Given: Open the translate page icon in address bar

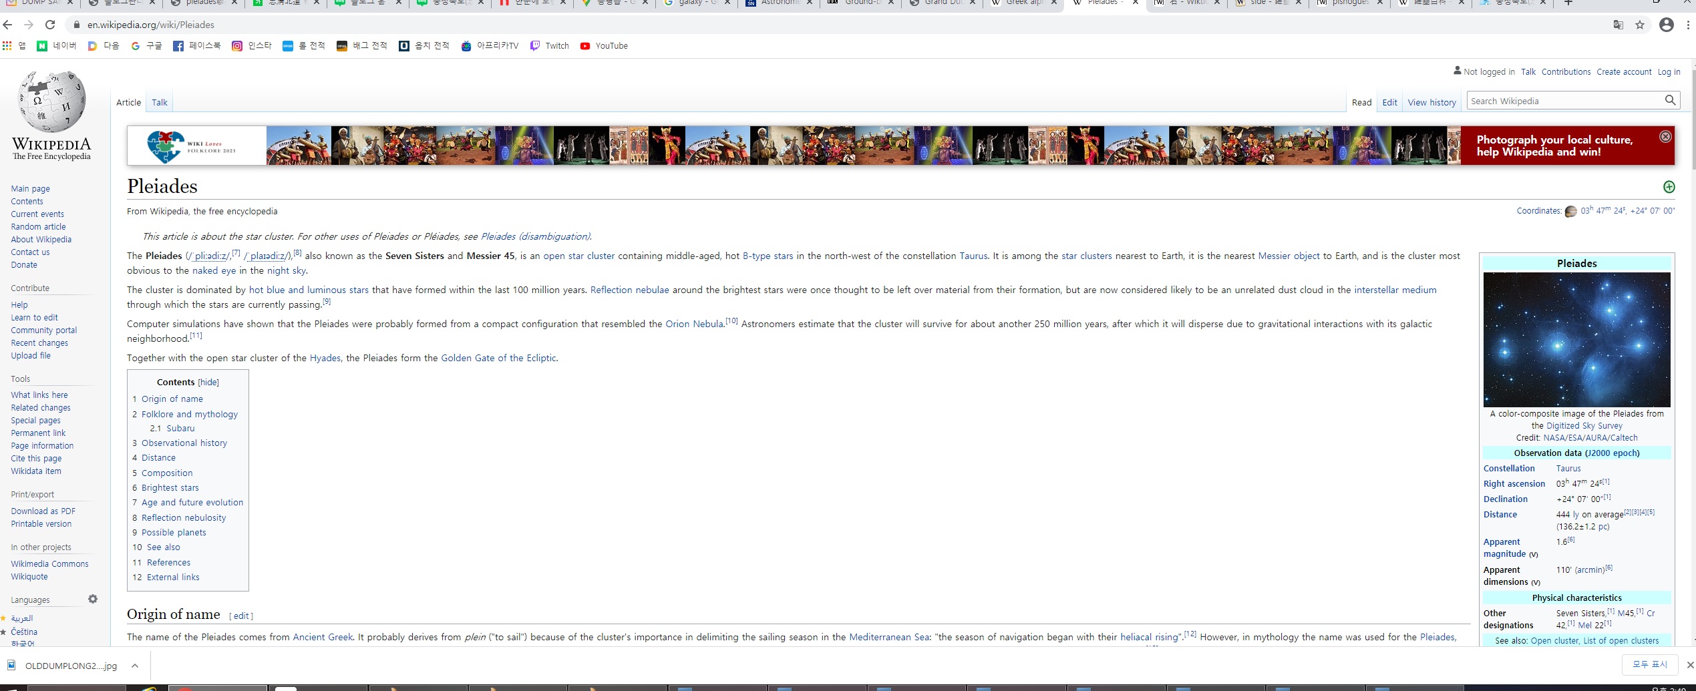Looking at the screenshot, I should pyautogui.click(x=1618, y=25).
